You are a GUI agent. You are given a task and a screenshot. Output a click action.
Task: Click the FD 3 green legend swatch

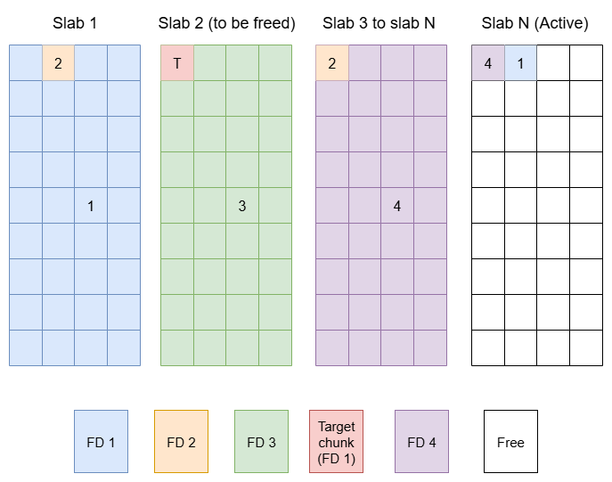tap(261, 441)
